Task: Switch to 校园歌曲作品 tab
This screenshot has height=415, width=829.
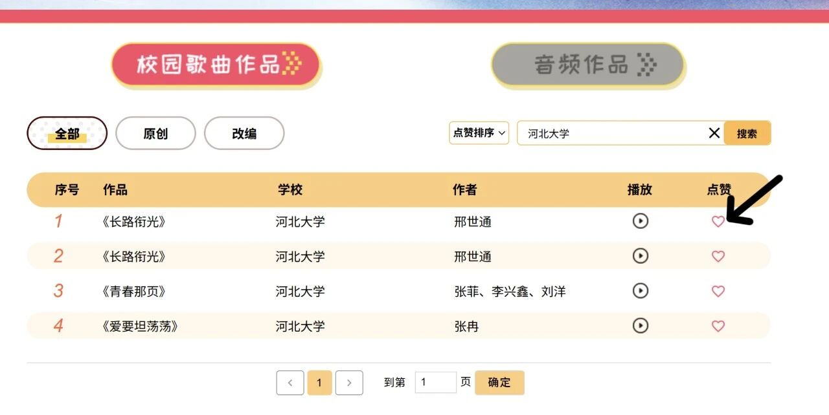Action: pyautogui.click(x=216, y=65)
